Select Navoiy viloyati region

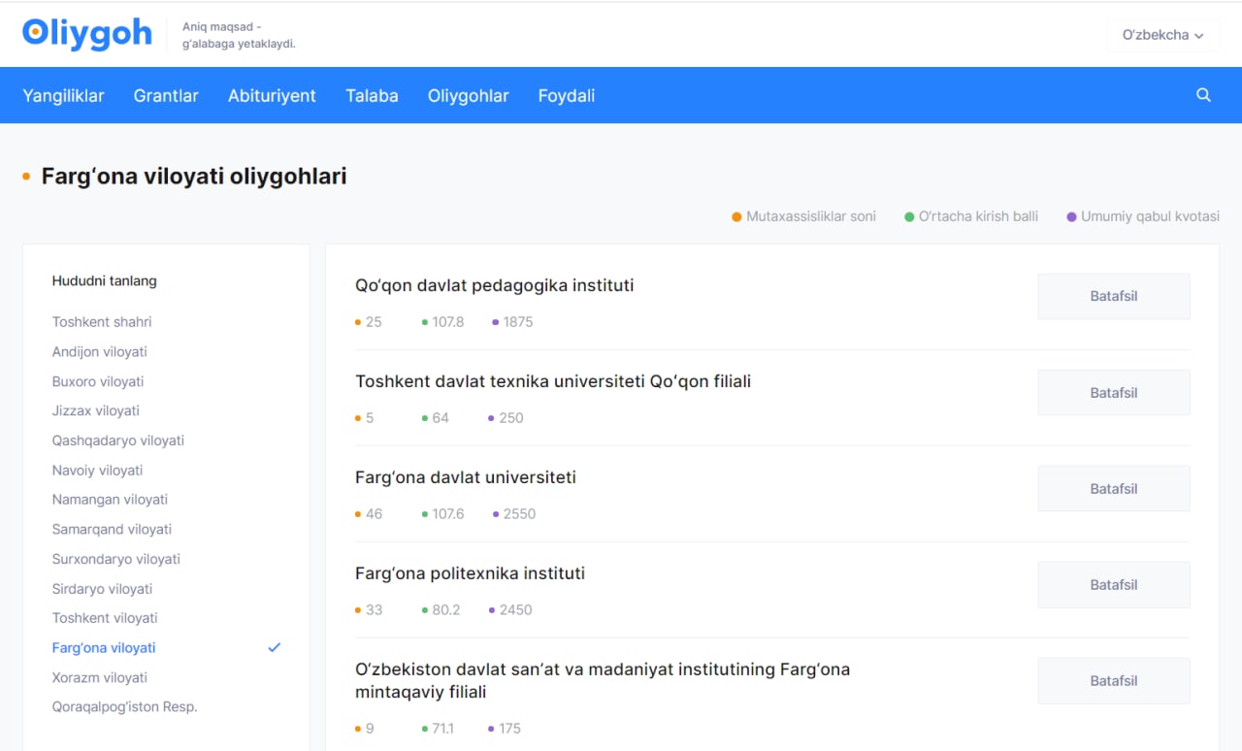coord(97,471)
